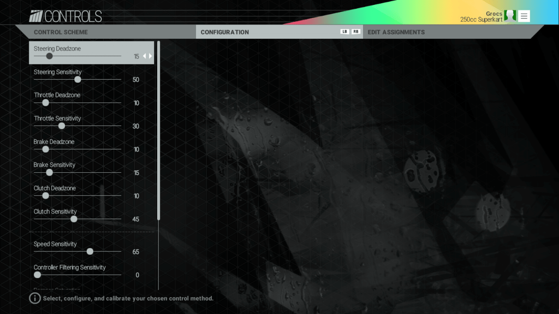This screenshot has height=314, width=559.
Task: Click the profile avatar next to Grocs
Action: (x=510, y=15)
